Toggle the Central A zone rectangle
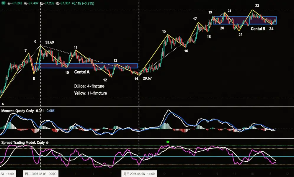This screenshot has width=294, height=177. coord(86,65)
